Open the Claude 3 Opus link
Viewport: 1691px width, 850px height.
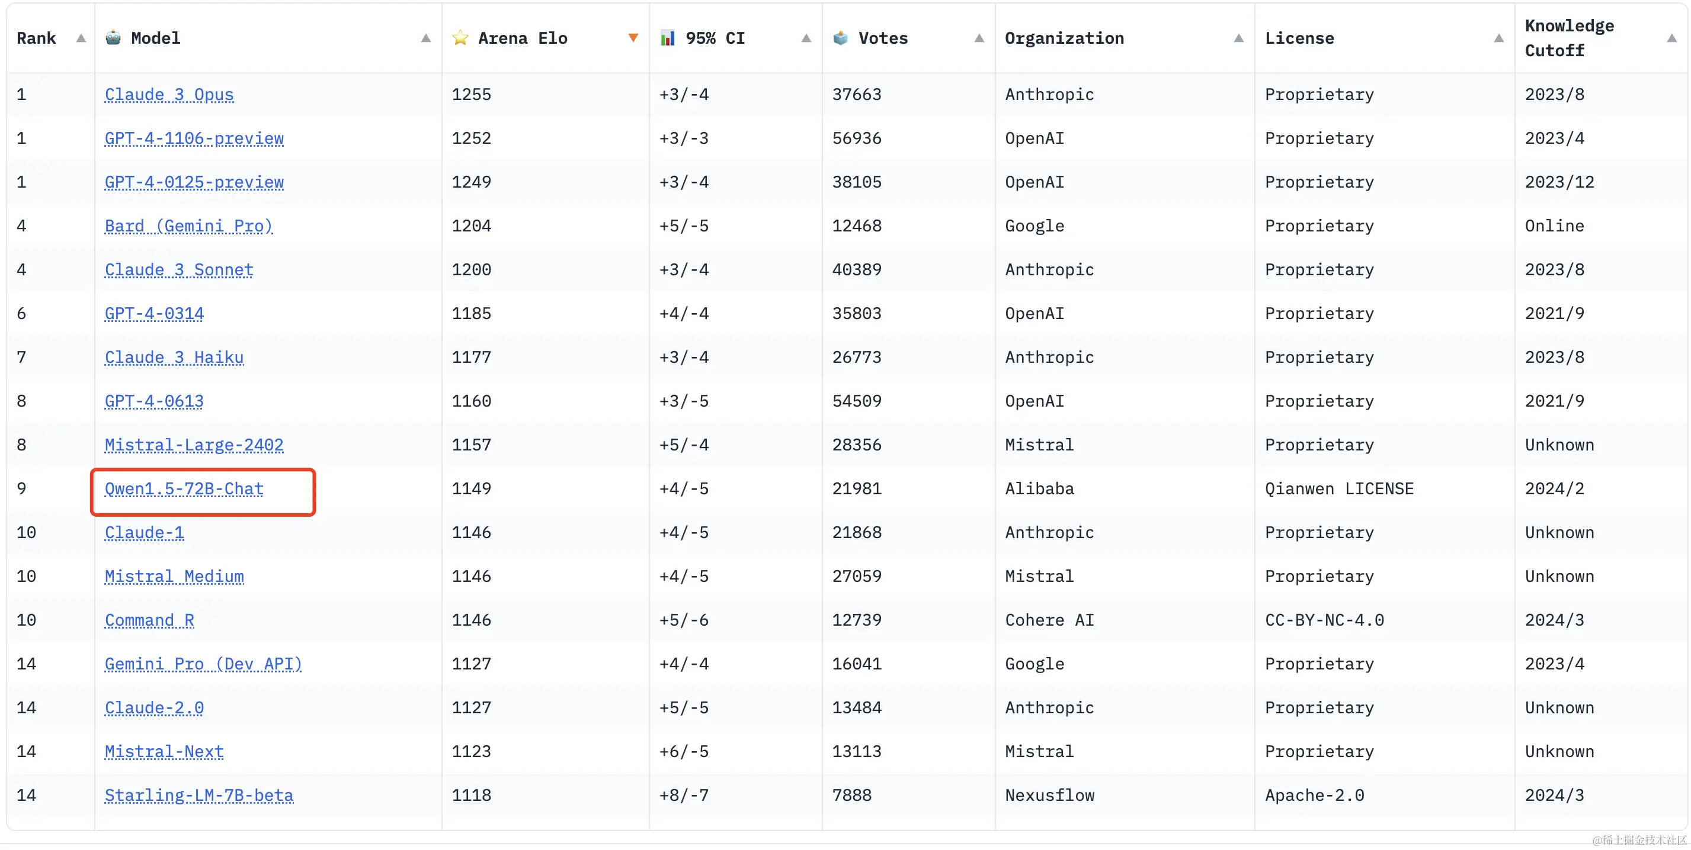click(x=169, y=95)
